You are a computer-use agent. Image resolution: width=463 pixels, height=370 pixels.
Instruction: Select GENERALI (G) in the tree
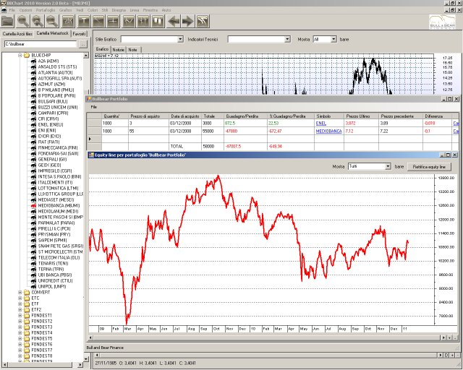pos(52,159)
